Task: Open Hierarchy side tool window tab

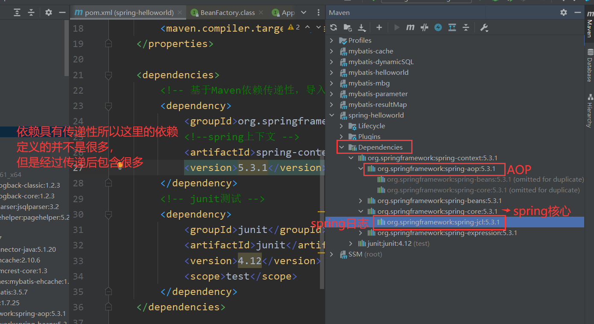Action: pos(589,110)
